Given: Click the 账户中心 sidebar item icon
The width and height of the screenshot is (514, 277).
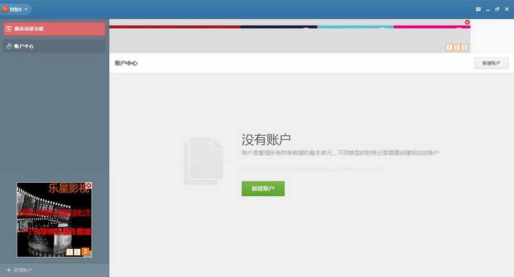Looking at the screenshot, I should [x=9, y=46].
